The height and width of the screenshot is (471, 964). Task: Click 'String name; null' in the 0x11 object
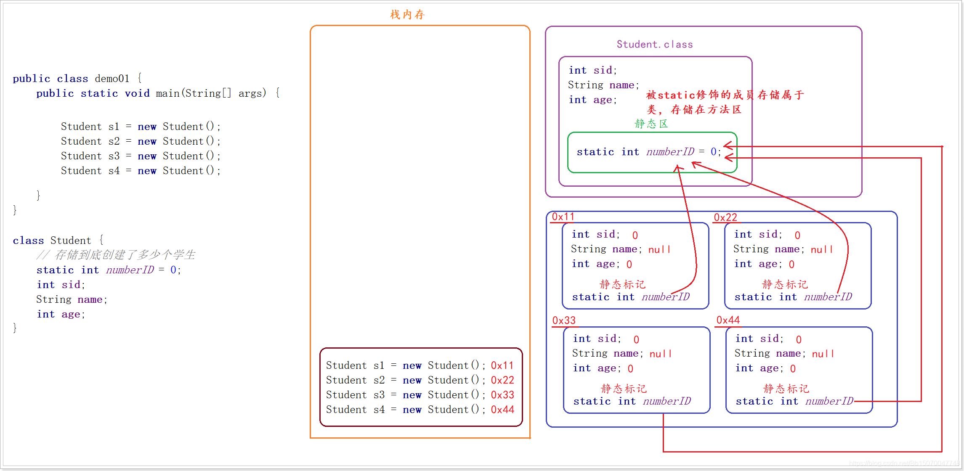(x=621, y=249)
